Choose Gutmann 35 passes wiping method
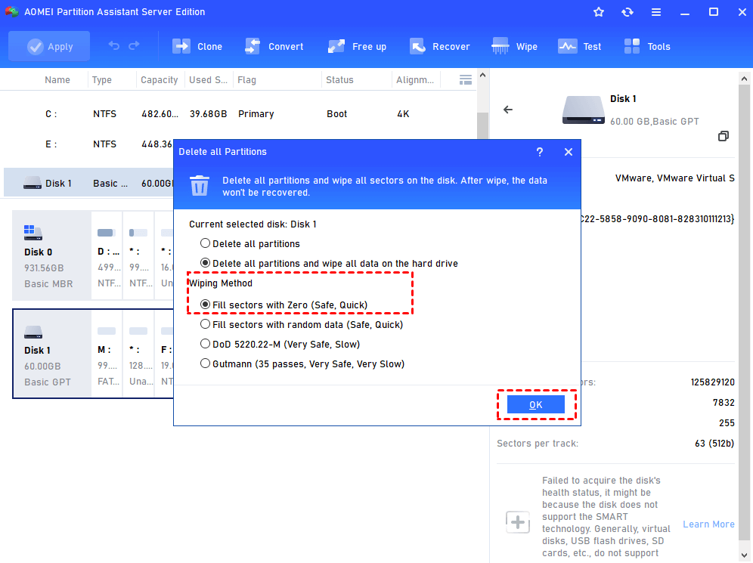Image resolution: width=753 pixels, height=563 pixels. 302,364
